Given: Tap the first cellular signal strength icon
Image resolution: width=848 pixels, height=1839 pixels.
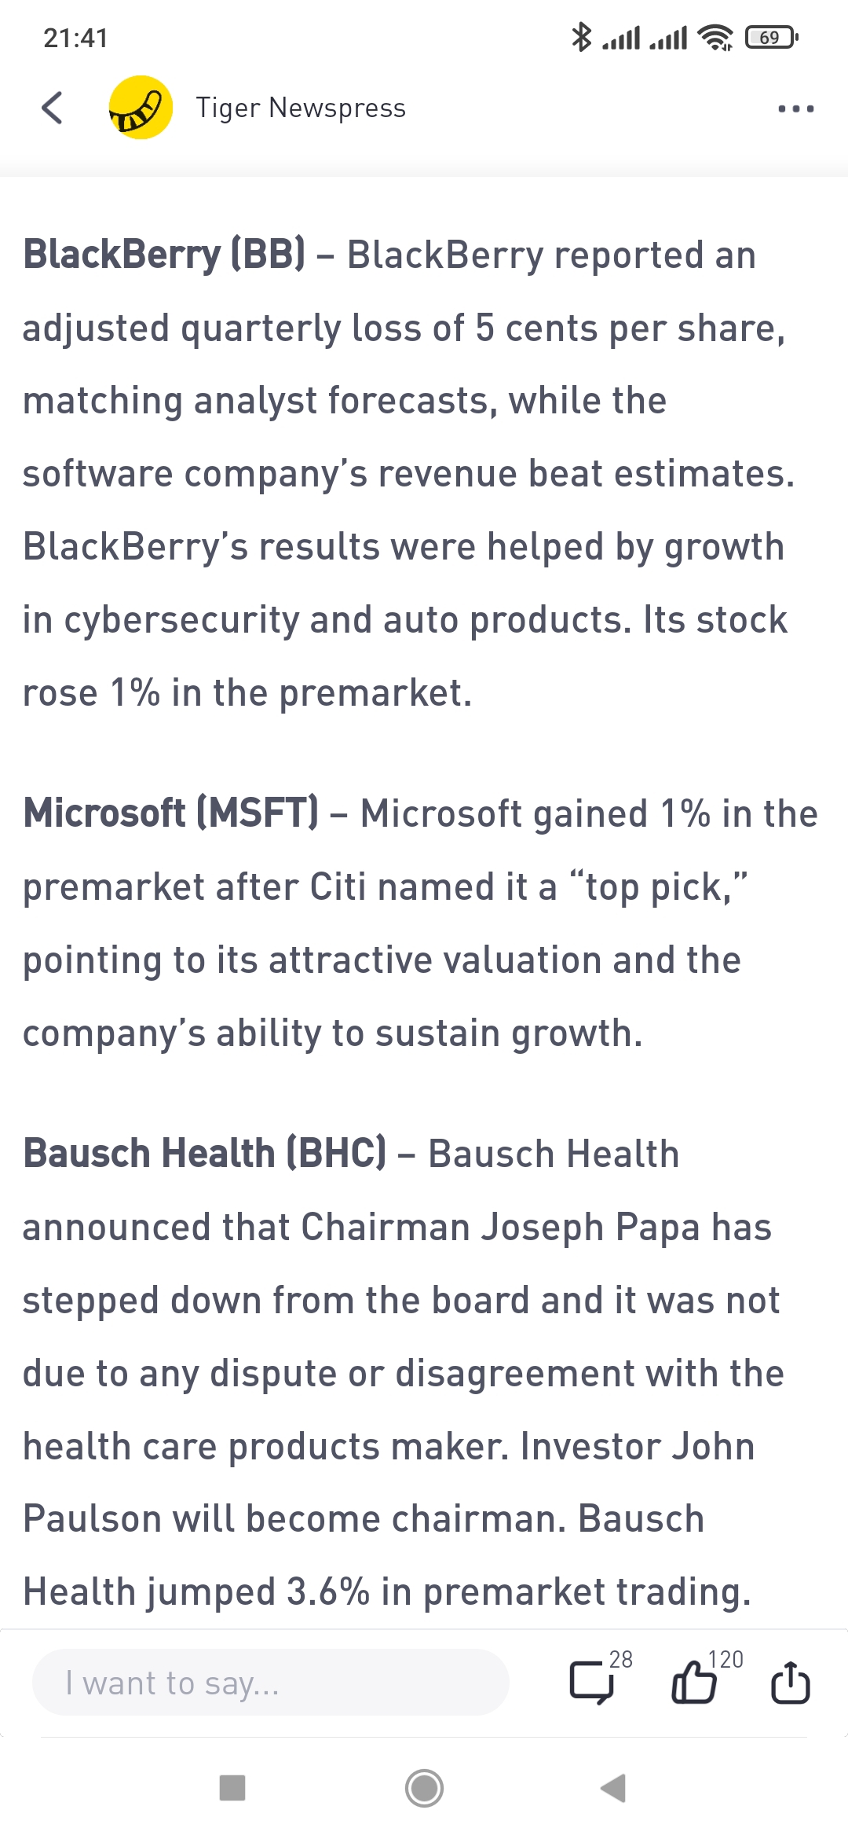Looking at the screenshot, I should [621, 37].
